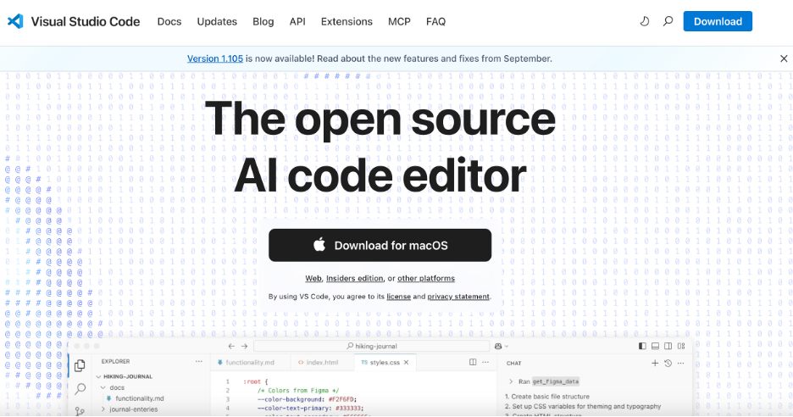Toggle the primary side bar layout icon
This screenshot has width=793, height=417.
[x=642, y=346]
